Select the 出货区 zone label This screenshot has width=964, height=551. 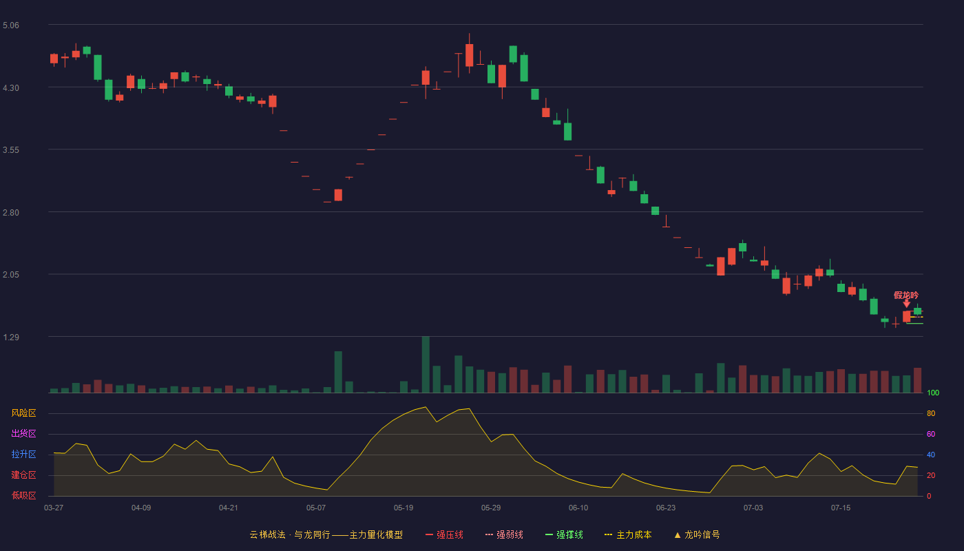[23, 434]
